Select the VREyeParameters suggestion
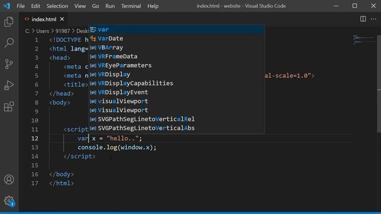The height and width of the screenshot is (214, 381). point(177,65)
